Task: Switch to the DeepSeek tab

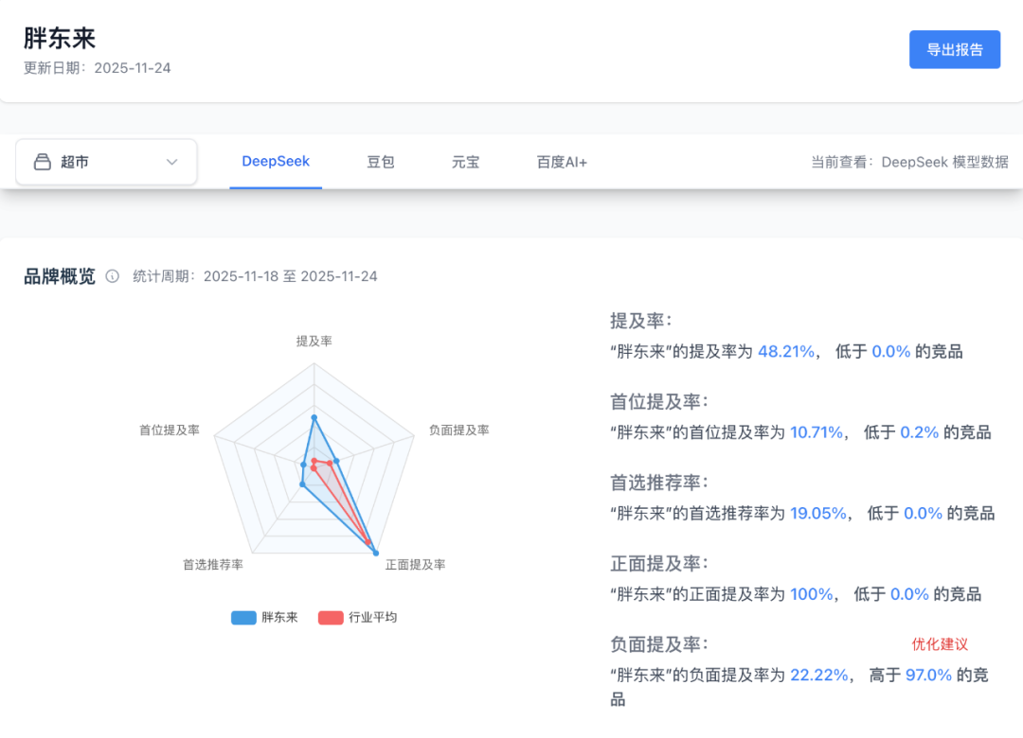Action: (276, 162)
